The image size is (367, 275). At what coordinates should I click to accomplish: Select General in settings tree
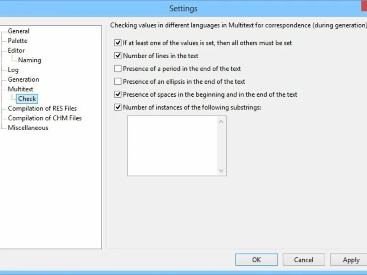point(19,31)
